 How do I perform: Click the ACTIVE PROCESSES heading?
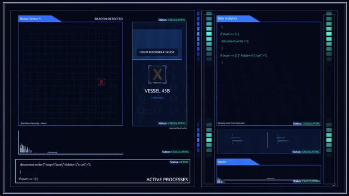pyautogui.click(x=167, y=180)
